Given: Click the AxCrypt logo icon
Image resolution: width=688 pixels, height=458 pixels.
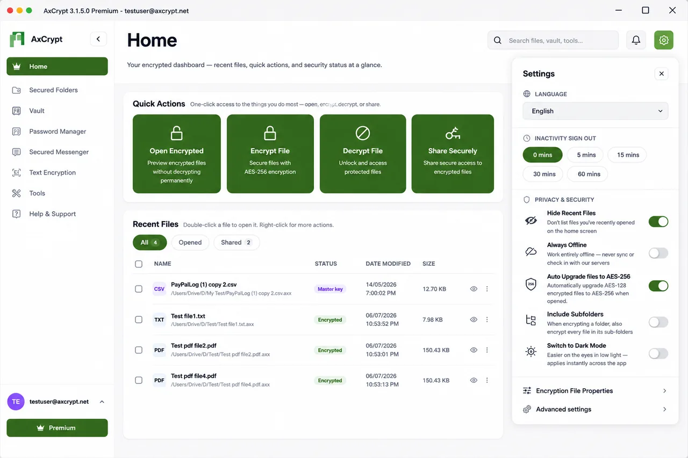Looking at the screenshot, I should click(17, 39).
